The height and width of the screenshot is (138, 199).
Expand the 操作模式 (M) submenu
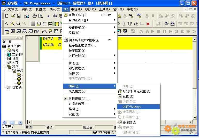90,28
